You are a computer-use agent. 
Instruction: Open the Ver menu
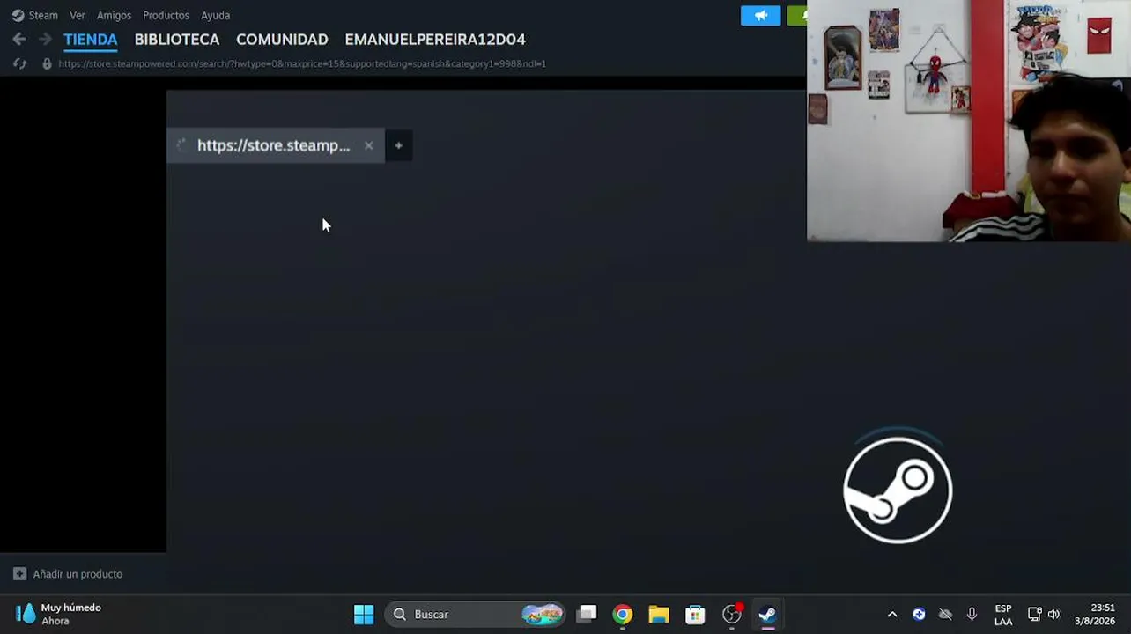coord(78,16)
